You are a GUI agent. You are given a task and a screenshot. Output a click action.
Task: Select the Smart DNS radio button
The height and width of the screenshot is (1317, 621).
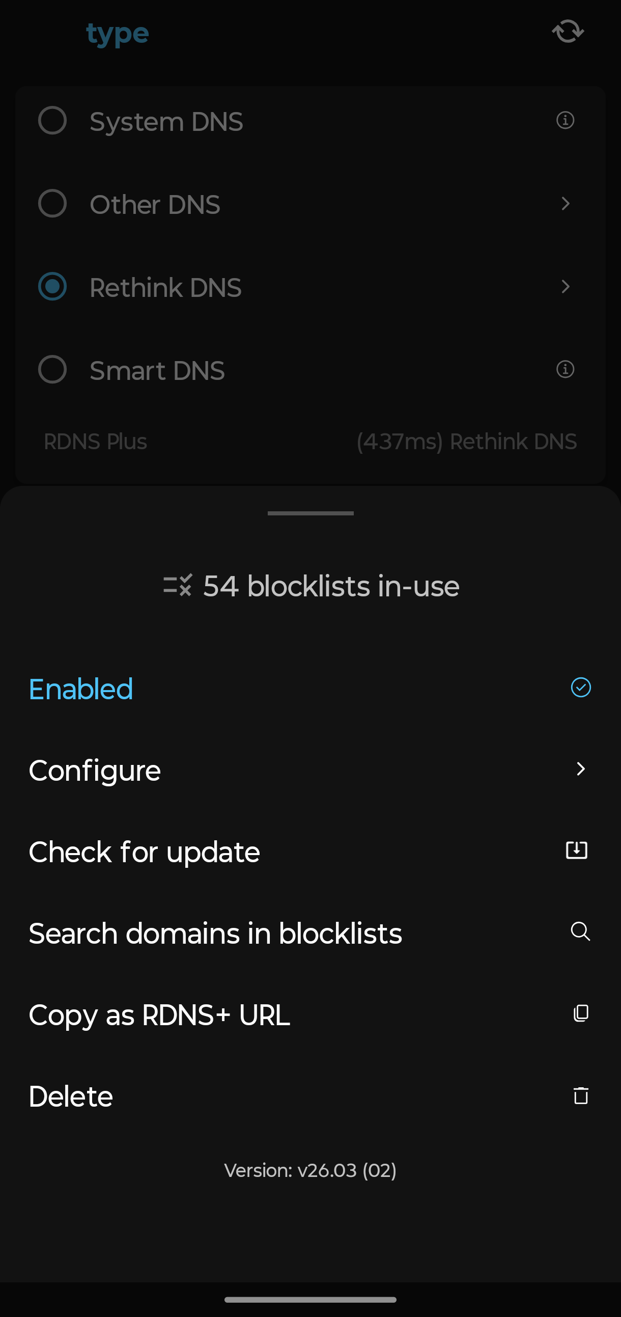[x=52, y=369]
